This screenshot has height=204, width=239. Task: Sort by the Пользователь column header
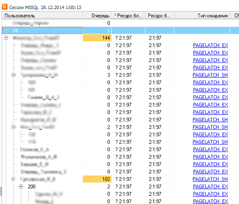click(42, 16)
